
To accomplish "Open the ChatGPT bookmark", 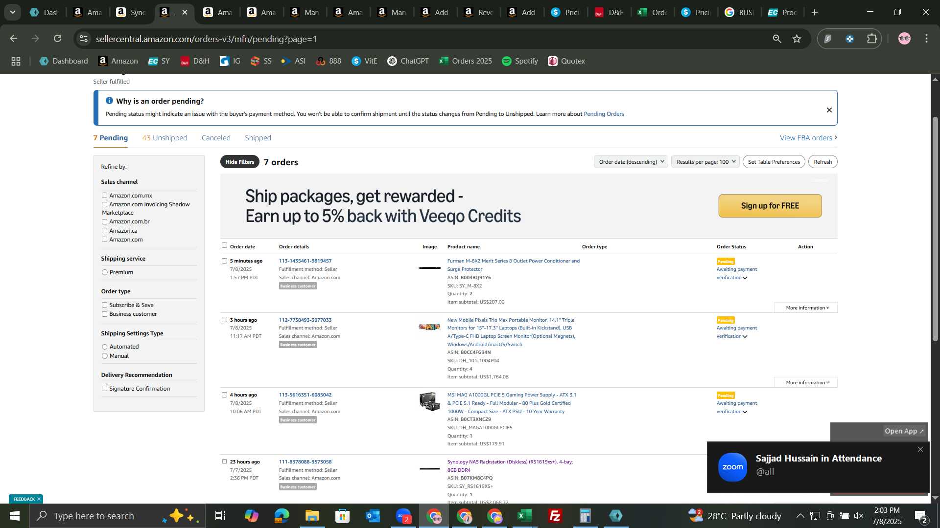I will tap(408, 61).
